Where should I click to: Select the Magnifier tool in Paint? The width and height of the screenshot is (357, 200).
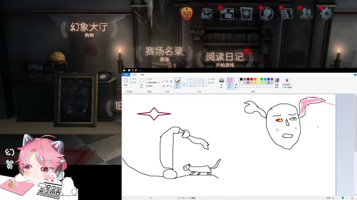(171, 86)
